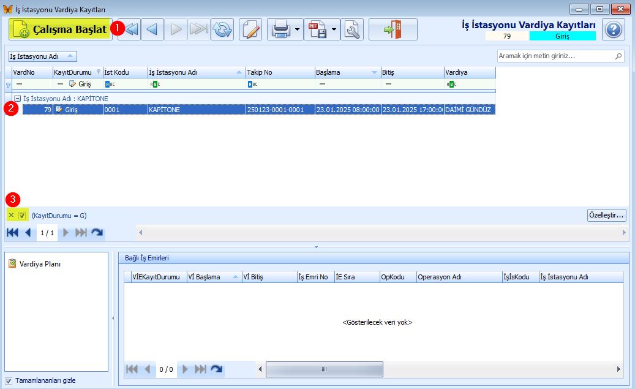Collapse upper panel via splitter arrow
The width and height of the screenshot is (635, 389).
pos(317,246)
